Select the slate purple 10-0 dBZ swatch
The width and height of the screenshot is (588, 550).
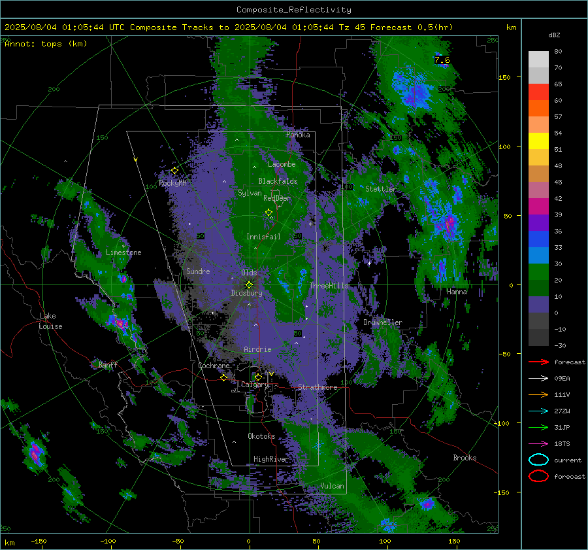pyautogui.click(x=538, y=305)
